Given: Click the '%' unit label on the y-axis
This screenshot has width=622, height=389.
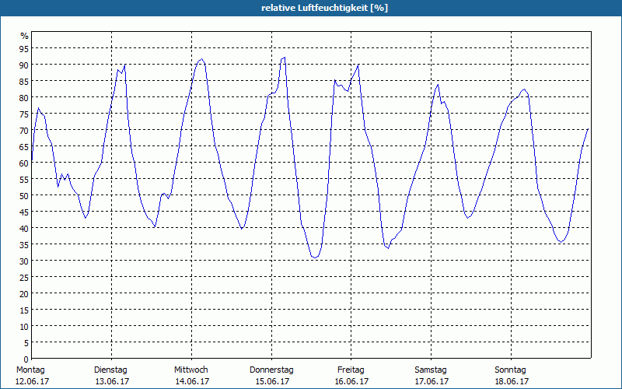Looking at the screenshot, I should click(25, 36).
